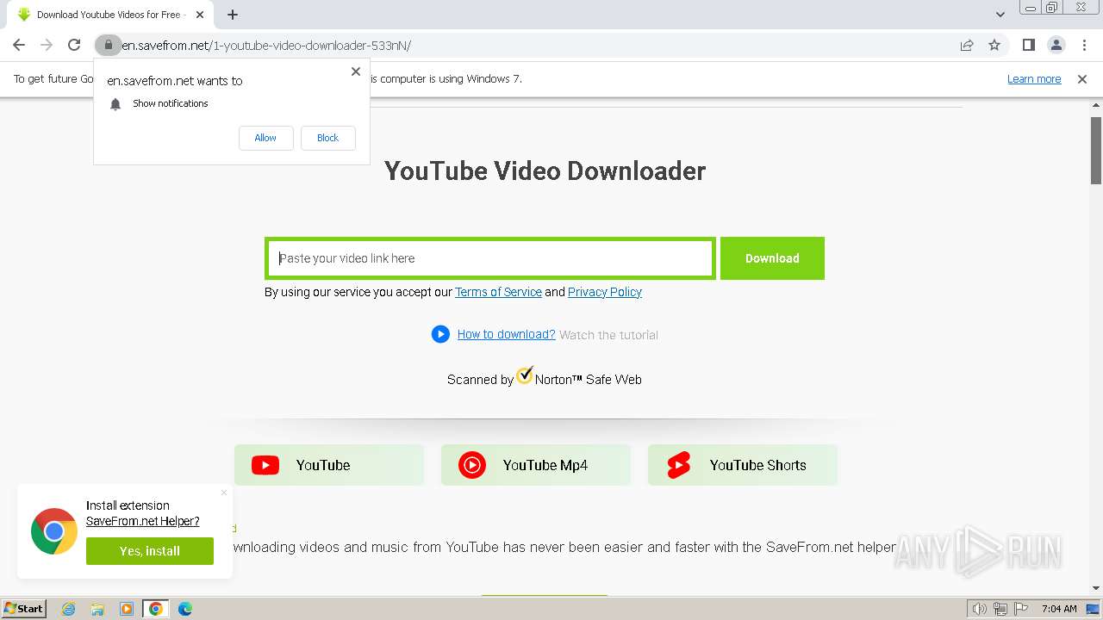Open tab search chevron
Viewport: 1103px width, 620px height.
click(x=1000, y=14)
